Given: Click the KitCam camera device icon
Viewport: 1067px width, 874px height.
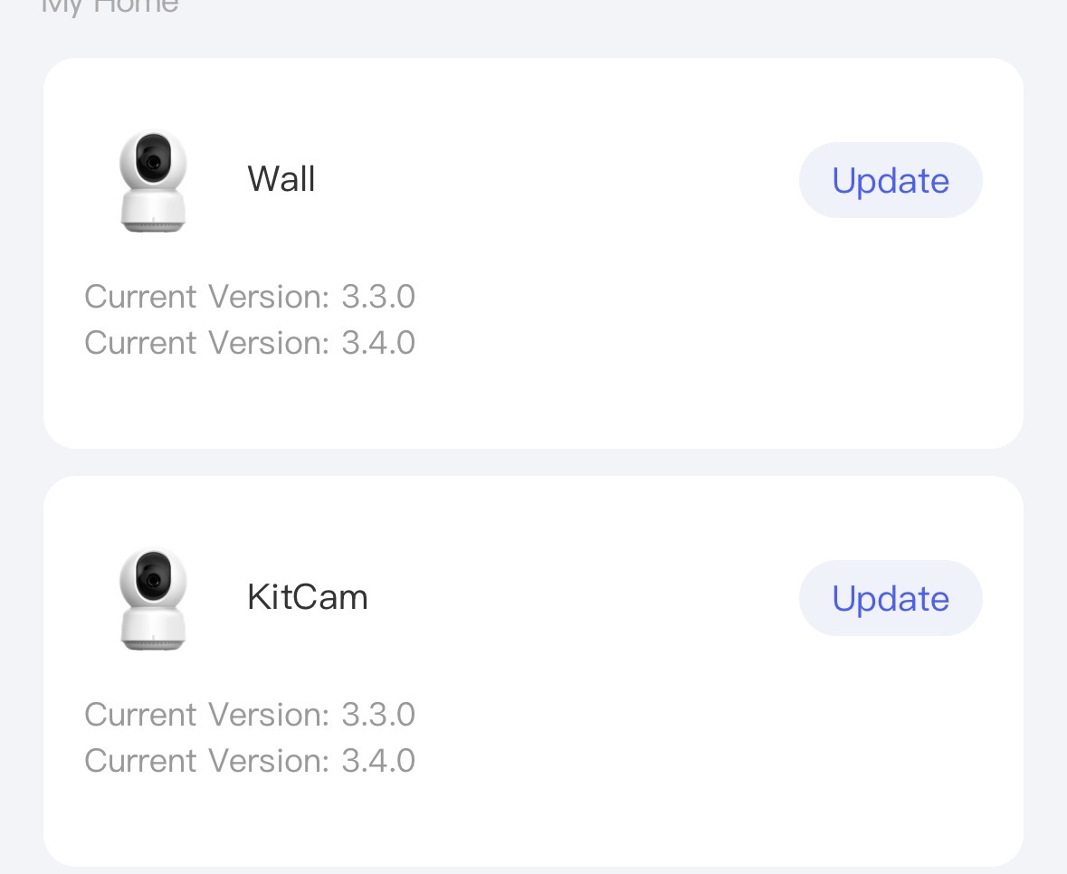Looking at the screenshot, I should (x=154, y=598).
